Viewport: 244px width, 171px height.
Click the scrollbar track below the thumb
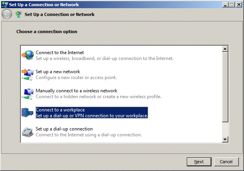pyautogui.click(x=225, y=129)
